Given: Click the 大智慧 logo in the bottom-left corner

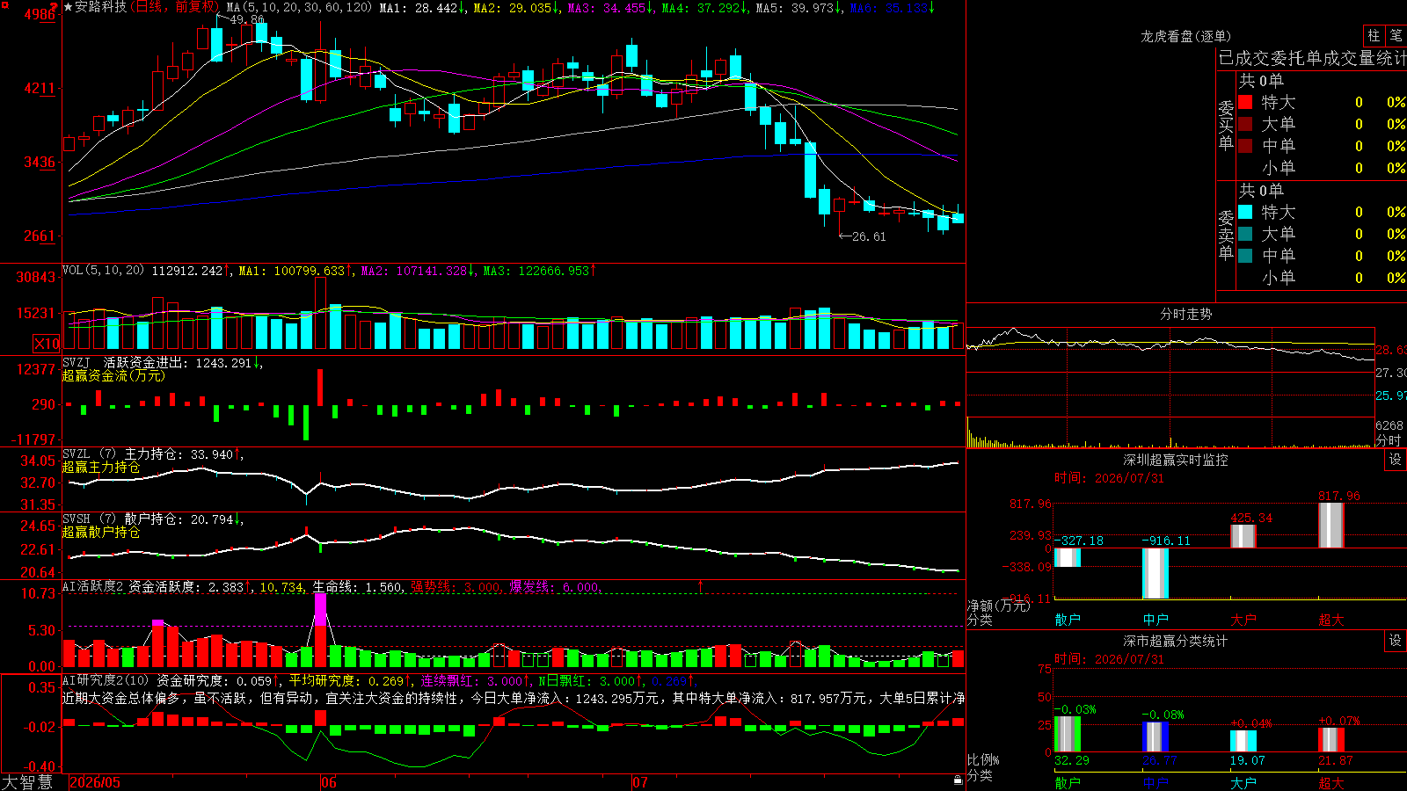Looking at the screenshot, I should click(x=27, y=782).
